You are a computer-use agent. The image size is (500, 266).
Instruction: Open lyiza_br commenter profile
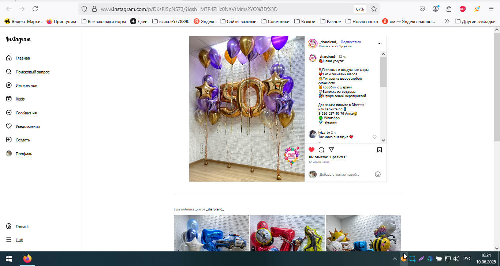point(324,132)
